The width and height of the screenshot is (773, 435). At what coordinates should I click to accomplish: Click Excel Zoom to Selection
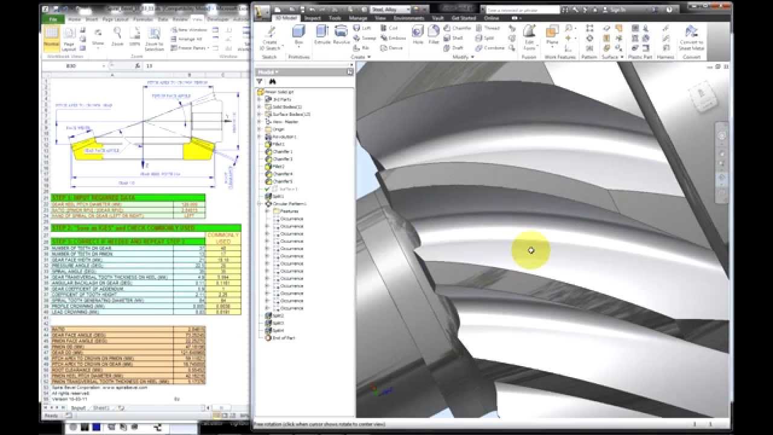156,38
